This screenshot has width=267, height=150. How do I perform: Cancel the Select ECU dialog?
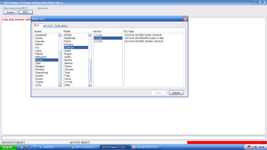[x=176, y=93]
